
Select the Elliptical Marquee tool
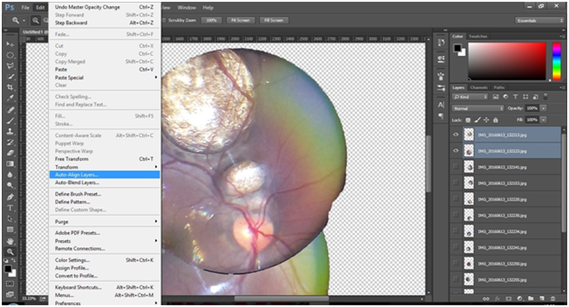coord(10,55)
